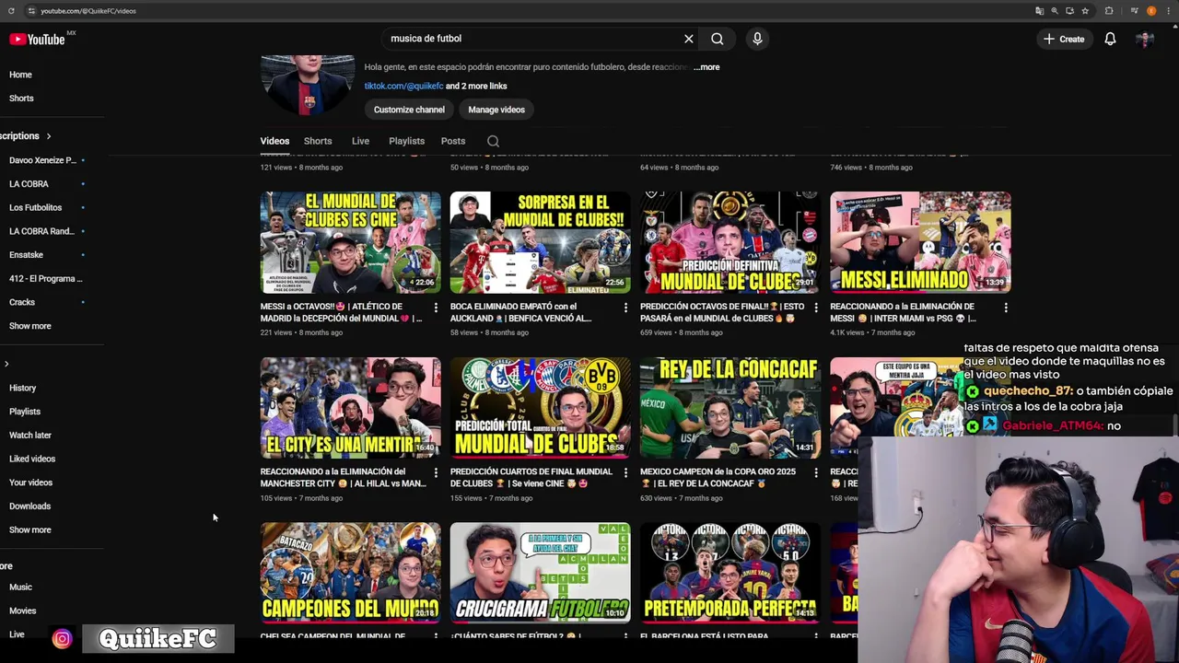Click the search input field
1179x663 pixels.
coord(532,39)
